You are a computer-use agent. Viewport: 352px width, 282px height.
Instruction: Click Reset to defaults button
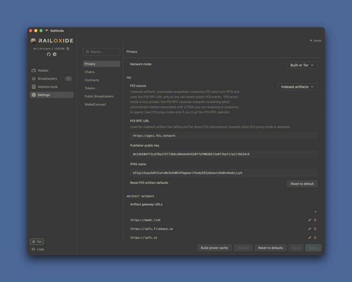pyautogui.click(x=271, y=248)
